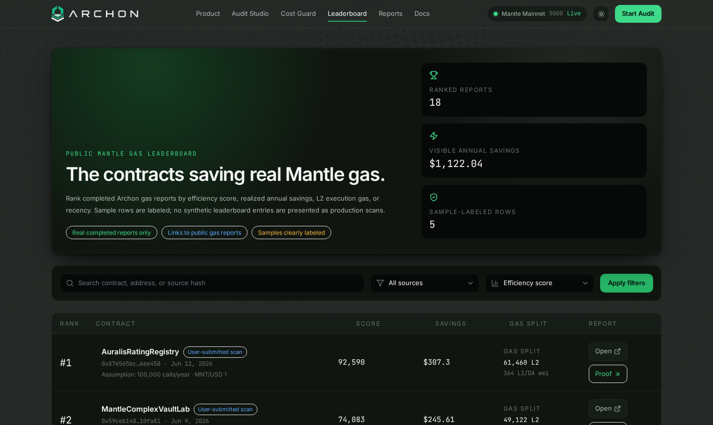
Task: Click the #1 rank cell
Action: [x=66, y=363]
